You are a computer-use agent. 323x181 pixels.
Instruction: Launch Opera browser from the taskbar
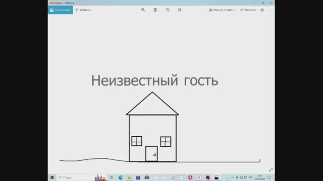click(x=190, y=177)
